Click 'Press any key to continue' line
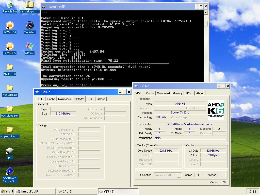This screenshot has width=260, height=195. pos(72,85)
